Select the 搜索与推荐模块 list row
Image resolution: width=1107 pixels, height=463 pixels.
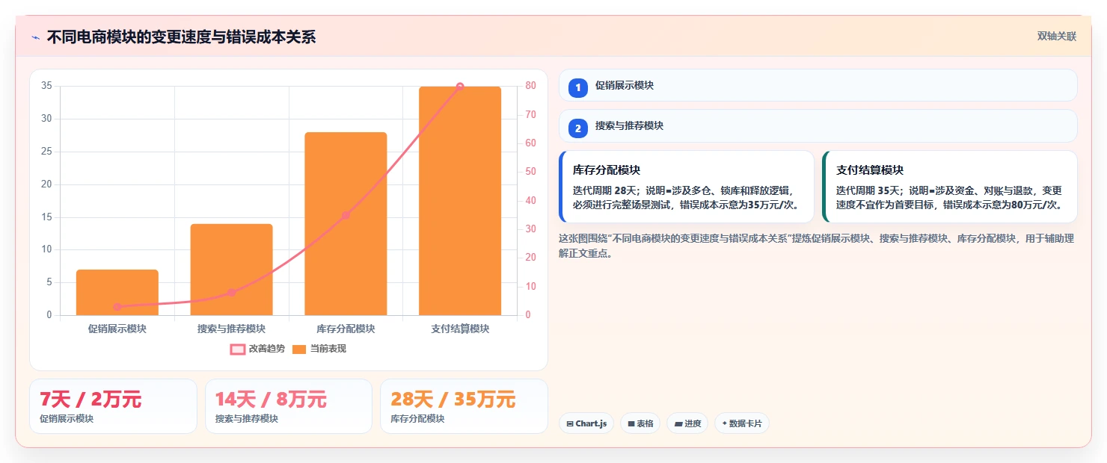818,125
